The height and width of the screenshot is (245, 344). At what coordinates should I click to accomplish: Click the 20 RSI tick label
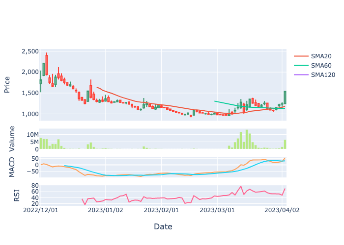(x=35, y=204)
